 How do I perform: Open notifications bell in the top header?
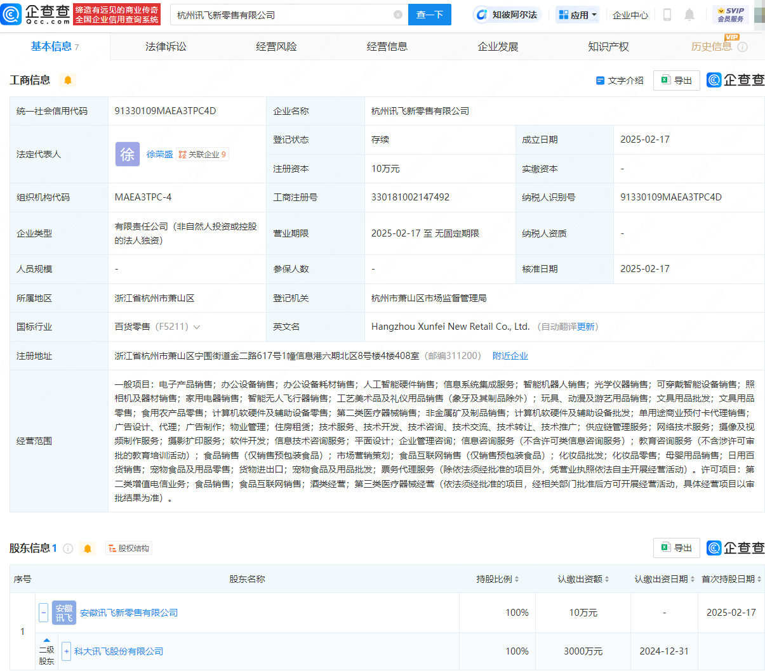point(689,15)
